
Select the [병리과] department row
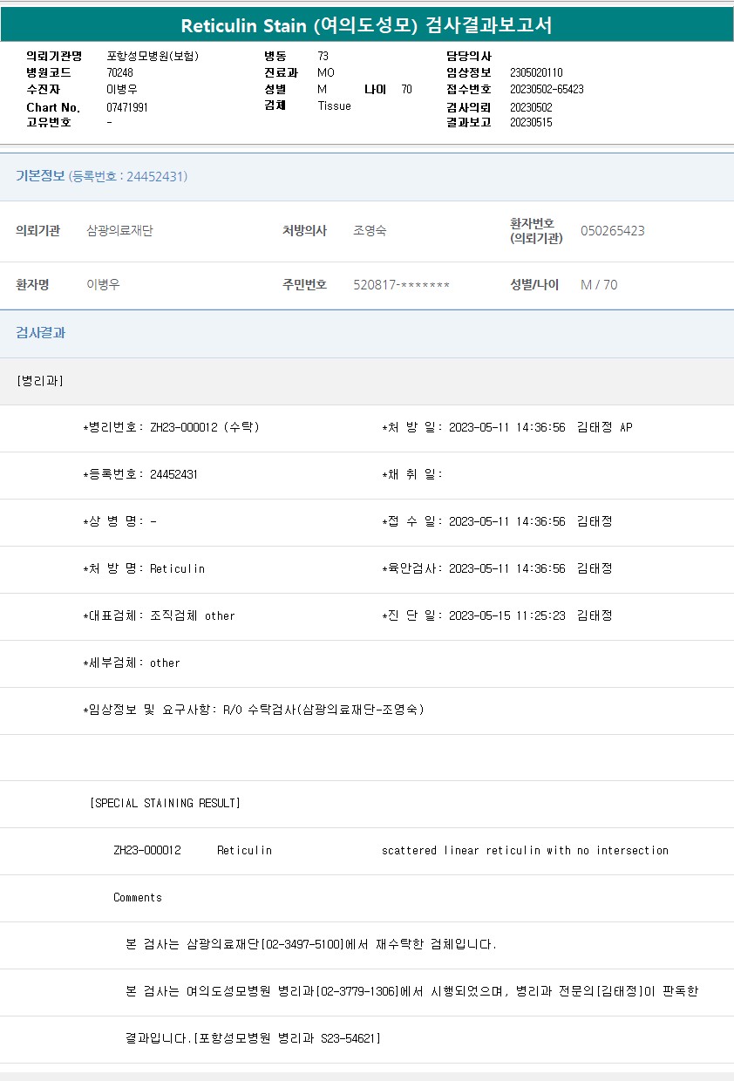click(x=40, y=381)
